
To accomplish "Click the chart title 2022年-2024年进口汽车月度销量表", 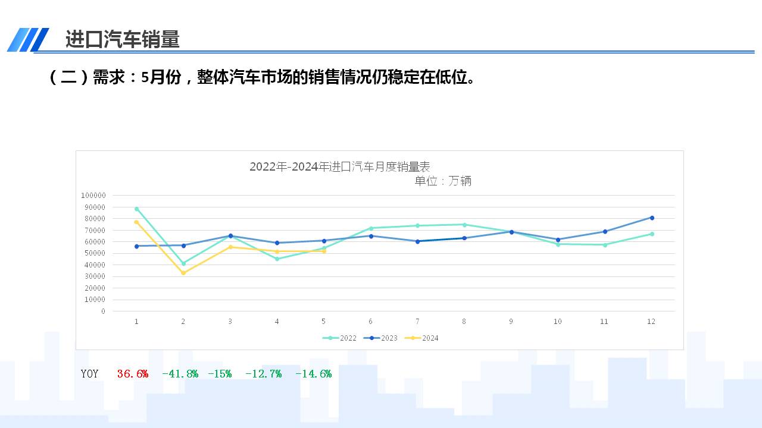I will [339, 166].
